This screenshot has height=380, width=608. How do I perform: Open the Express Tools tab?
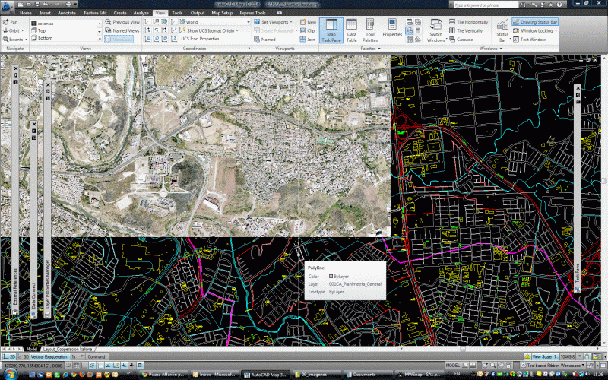pyautogui.click(x=252, y=13)
